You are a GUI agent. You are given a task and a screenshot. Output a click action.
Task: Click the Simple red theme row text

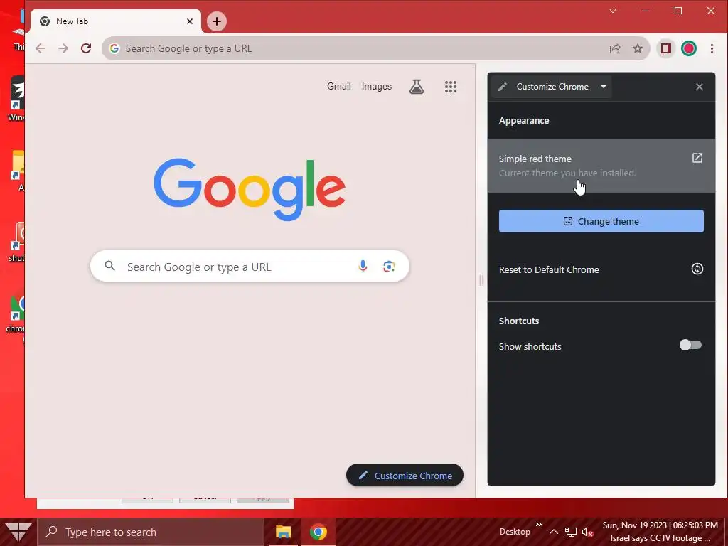tap(535, 159)
